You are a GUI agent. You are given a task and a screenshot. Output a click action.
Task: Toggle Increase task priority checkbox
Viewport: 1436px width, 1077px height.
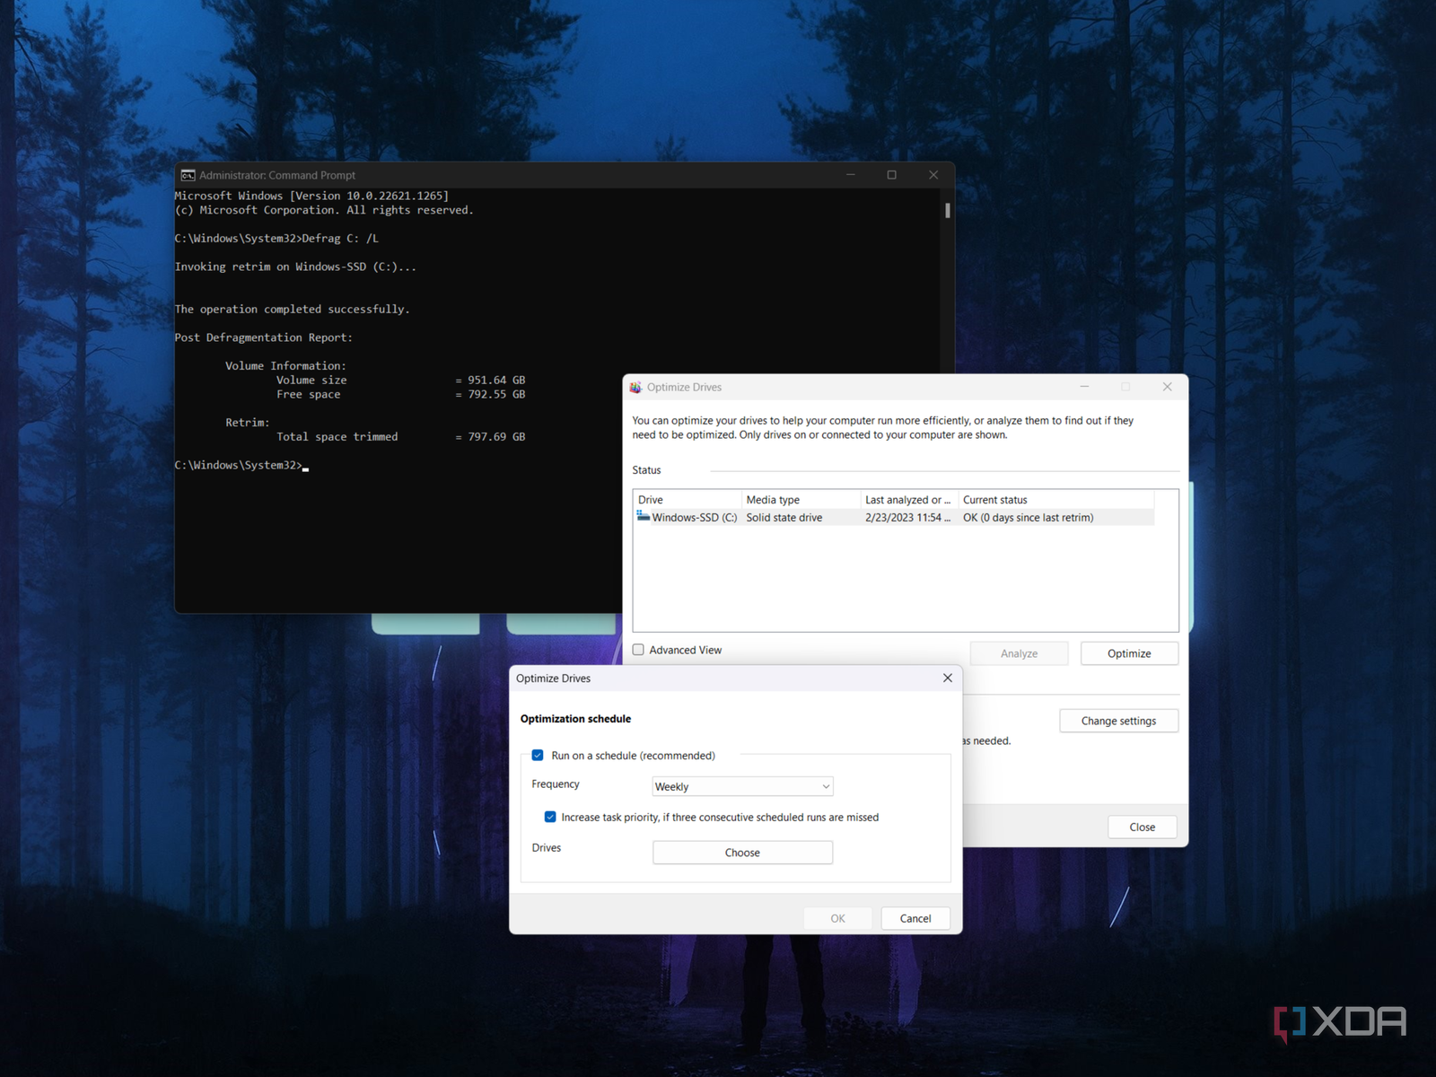(550, 817)
